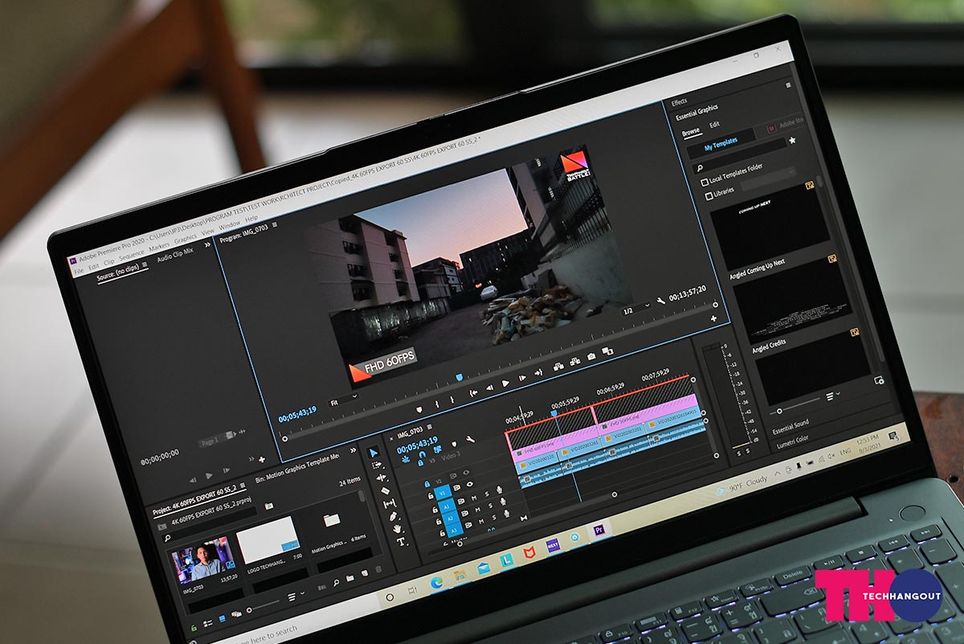The image size is (964, 644).
Task: Open the Effects panel
Action: tap(679, 101)
